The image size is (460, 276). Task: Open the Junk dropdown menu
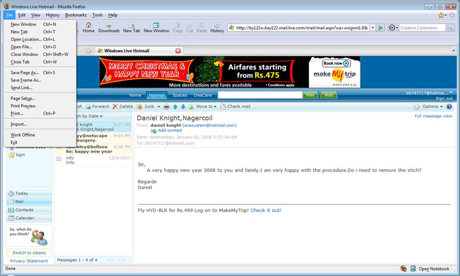149,107
